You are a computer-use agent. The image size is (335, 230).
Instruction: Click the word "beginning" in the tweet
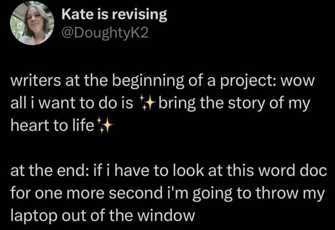pyautogui.click(x=148, y=82)
